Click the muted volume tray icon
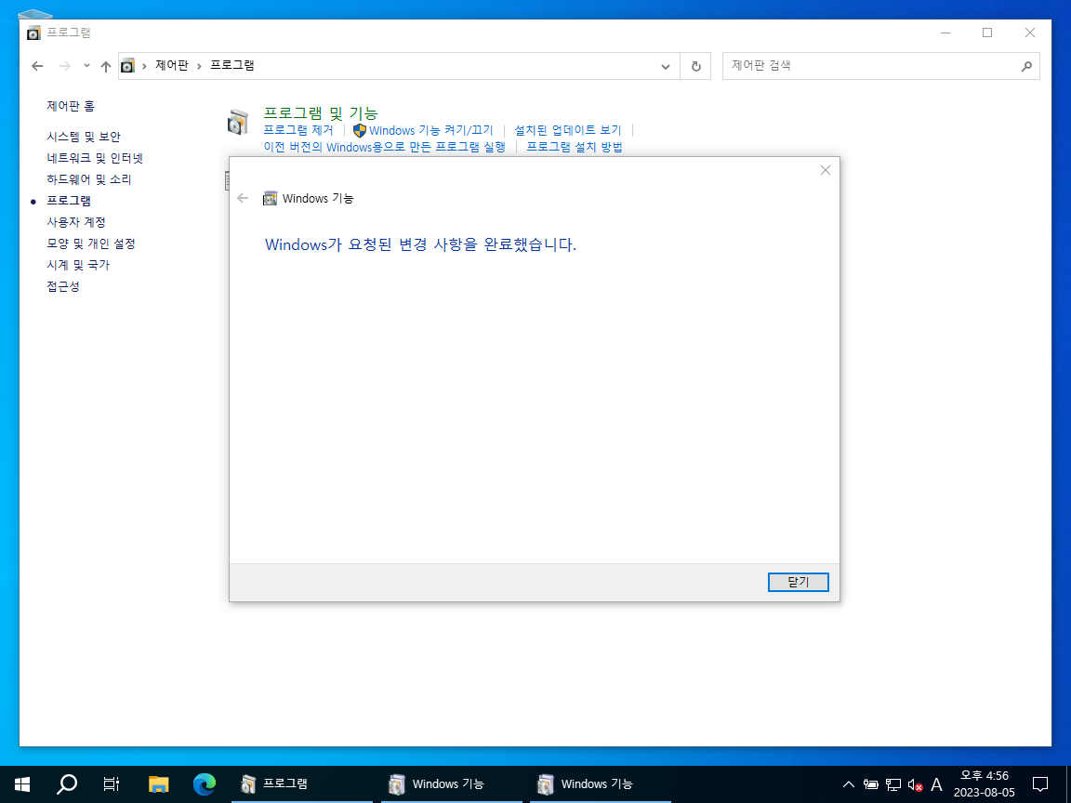The image size is (1071, 803). pos(915,784)
